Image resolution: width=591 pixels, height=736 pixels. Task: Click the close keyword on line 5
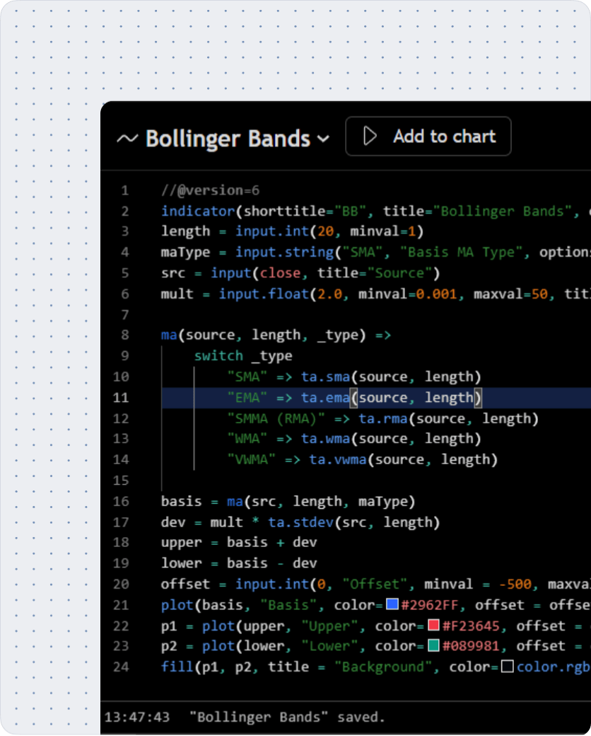tap(281, 272)
